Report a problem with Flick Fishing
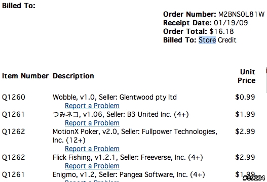267x182 pixels. (x=92, y=166)
